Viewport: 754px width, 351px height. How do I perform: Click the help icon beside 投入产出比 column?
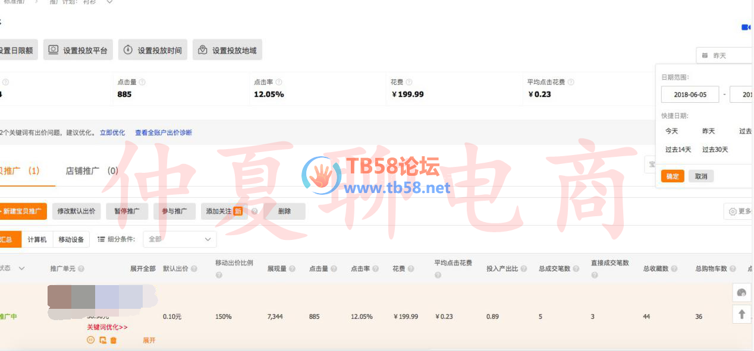523,268
